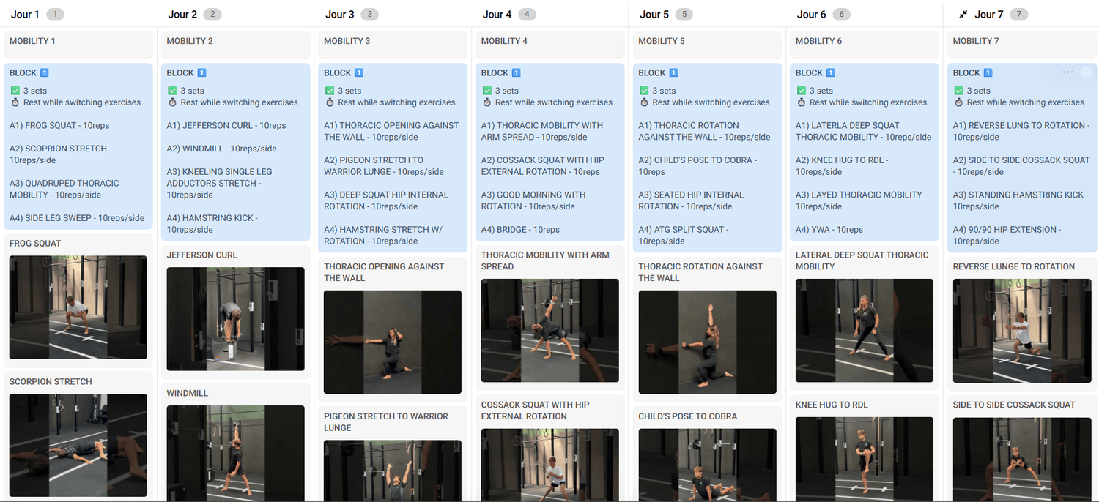Click the MOBILITY 2 title card
This screenshot has height=502, width=1099.
235,45
